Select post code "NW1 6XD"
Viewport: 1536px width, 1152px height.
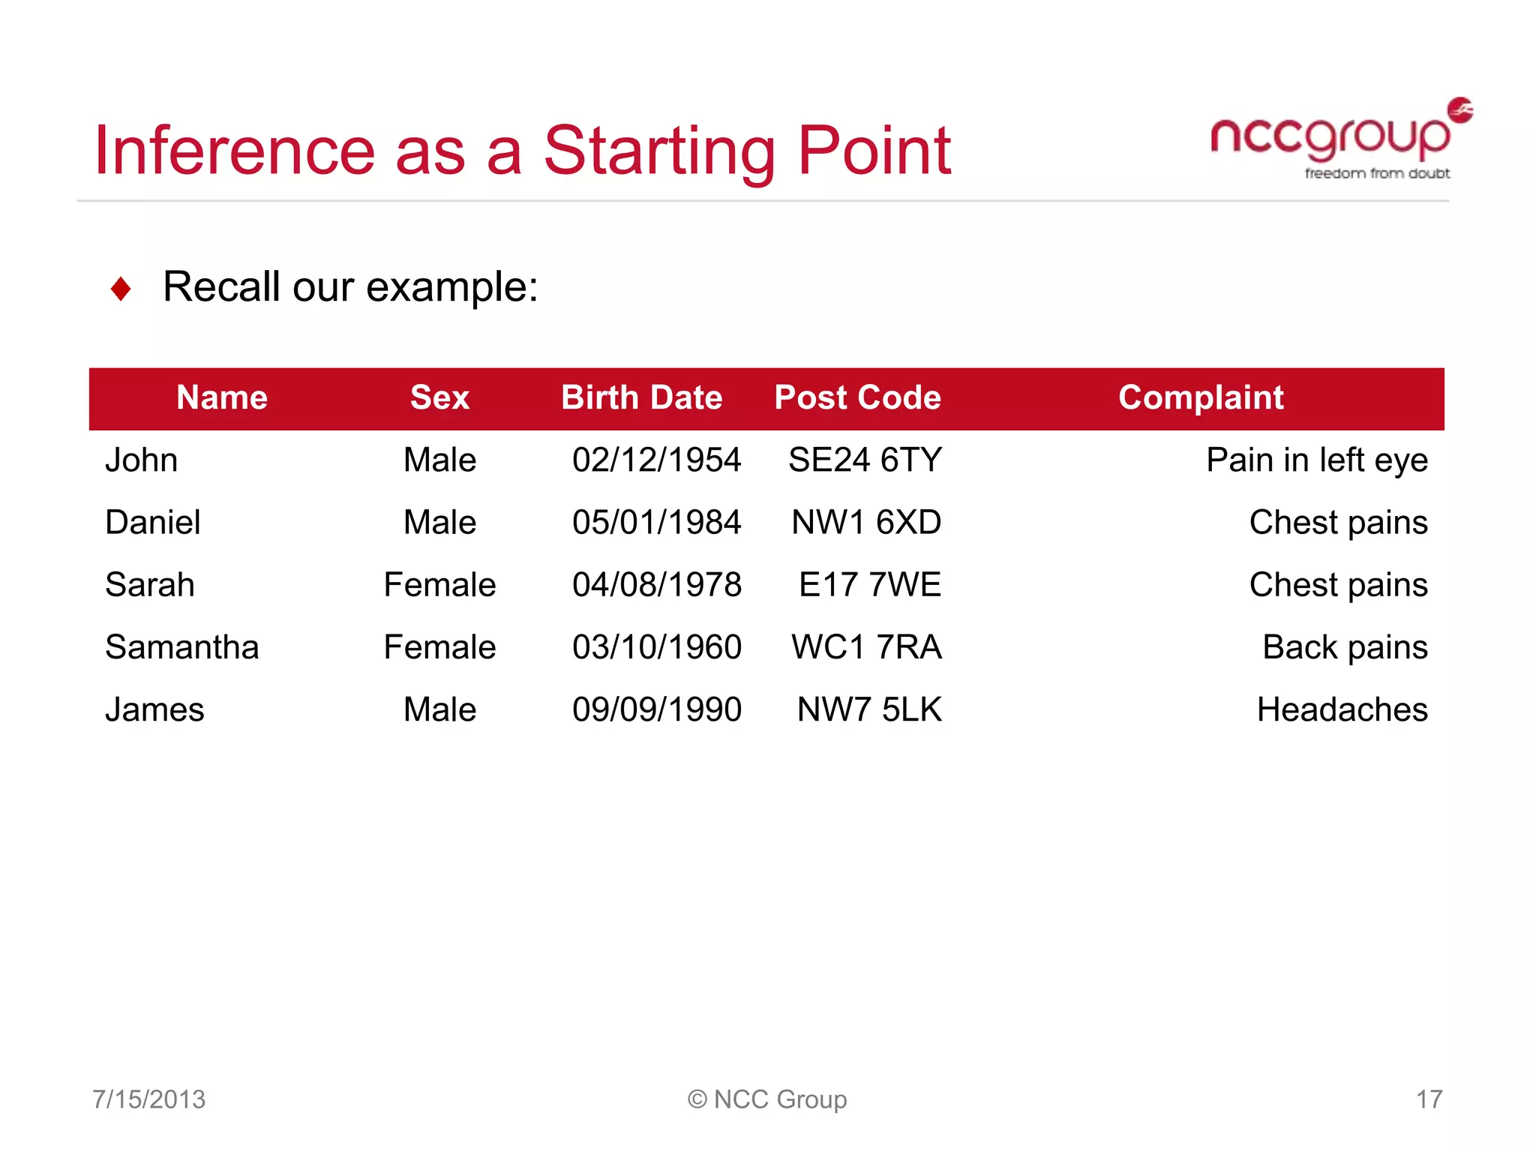coord(866,522)
